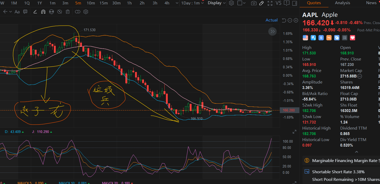Select the 1h timeframe

tap(129, 3)
